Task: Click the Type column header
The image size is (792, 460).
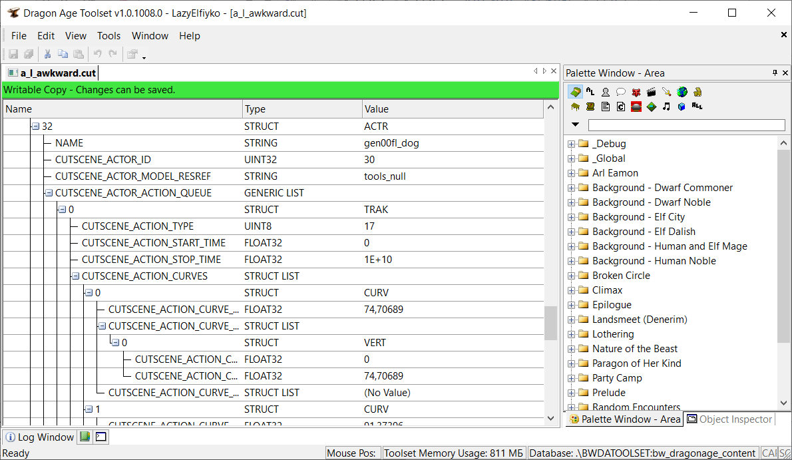Action: (302, 109)
